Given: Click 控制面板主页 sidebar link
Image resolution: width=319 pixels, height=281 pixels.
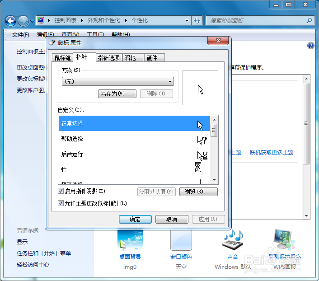Looking at the screenshot, I should [x=31, y=52].
